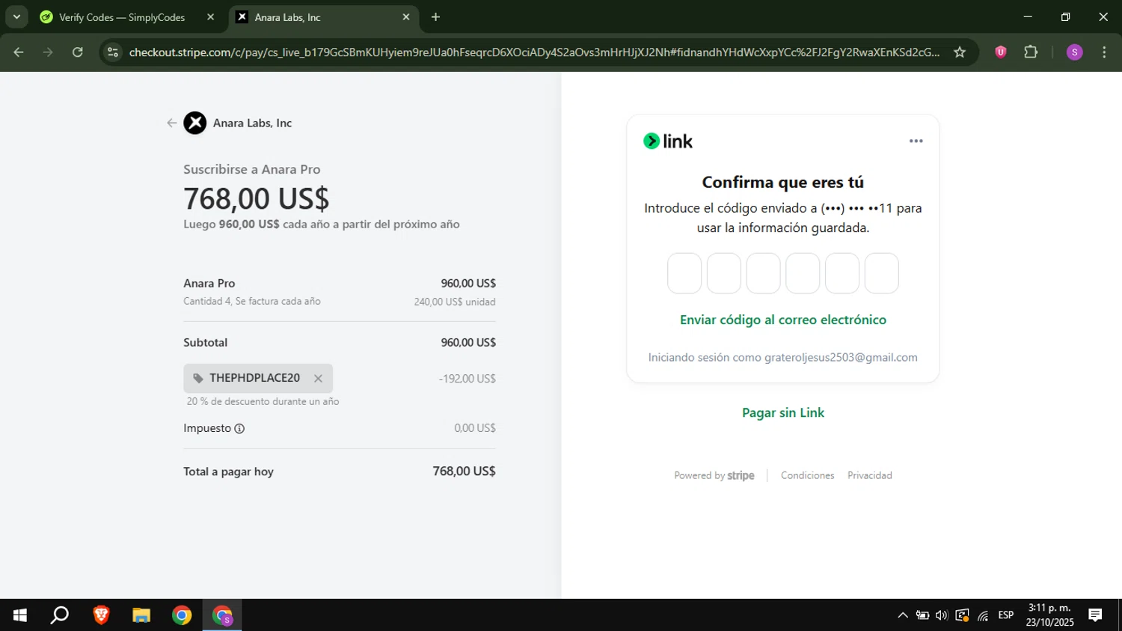The image size is (1122, 631).
Task: Click the Anara Pro line item
Action: pyautogui.click(x=209, y=284)
